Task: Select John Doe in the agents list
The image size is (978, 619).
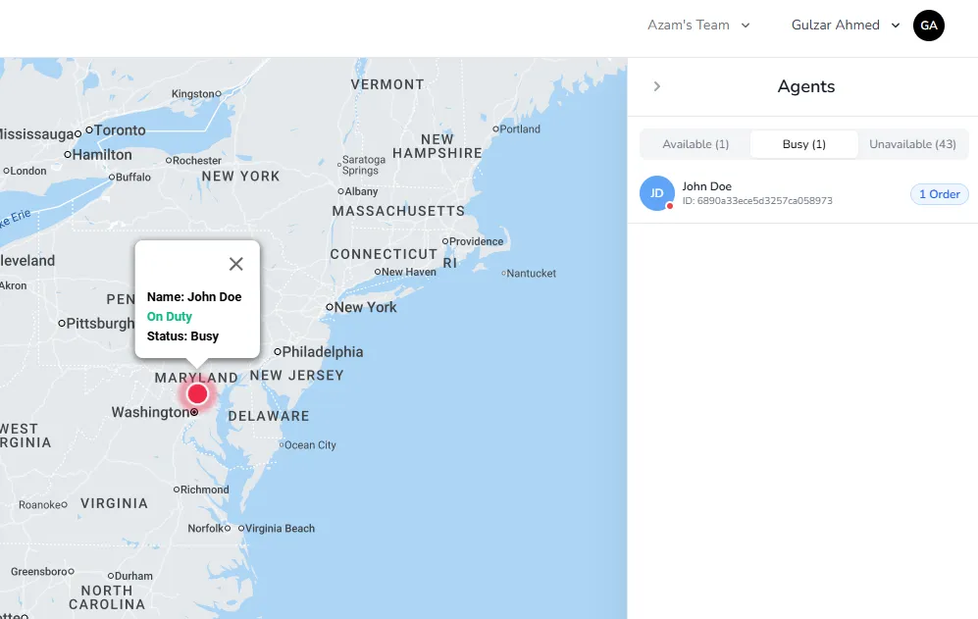Action: (x=803, y=193)
